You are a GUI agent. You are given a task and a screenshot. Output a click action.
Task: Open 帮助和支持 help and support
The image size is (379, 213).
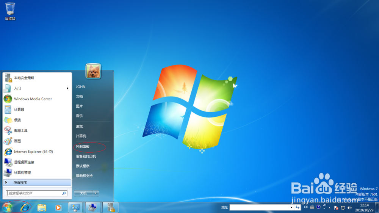85,176
